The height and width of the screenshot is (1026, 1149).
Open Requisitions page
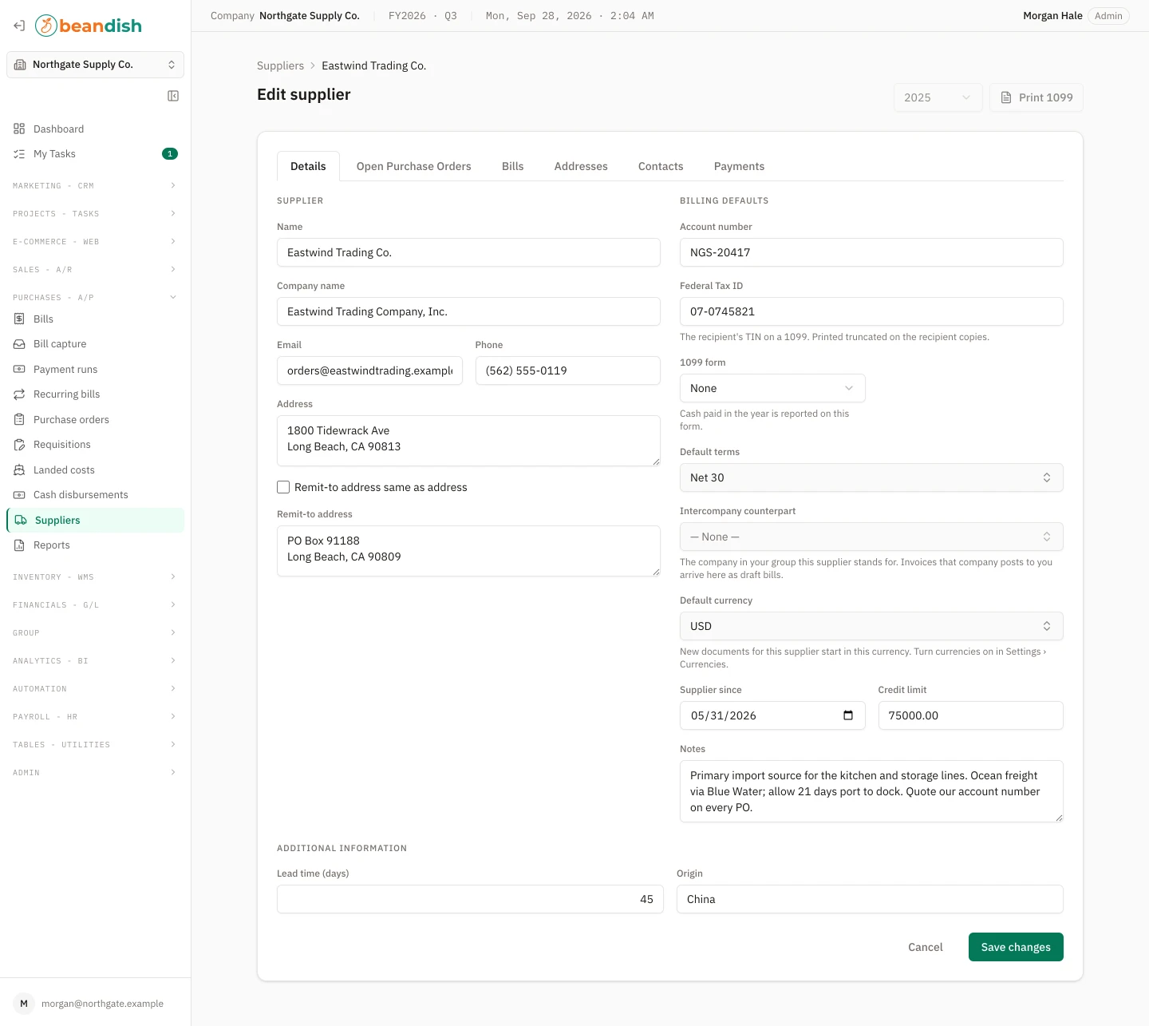pyautogui.click(x=95, y=445)
